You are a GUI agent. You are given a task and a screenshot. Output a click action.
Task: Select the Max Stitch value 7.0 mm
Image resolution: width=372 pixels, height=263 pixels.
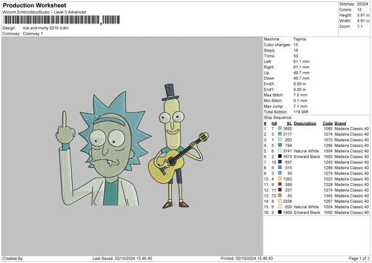(300, 95)
